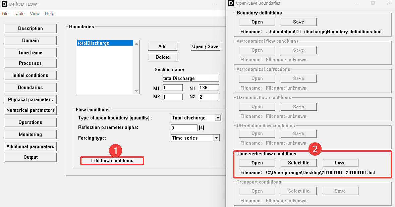Go to the Operations section
This screenshot has width=395, height=207.
pyautogui.click(x=31, y=122)
